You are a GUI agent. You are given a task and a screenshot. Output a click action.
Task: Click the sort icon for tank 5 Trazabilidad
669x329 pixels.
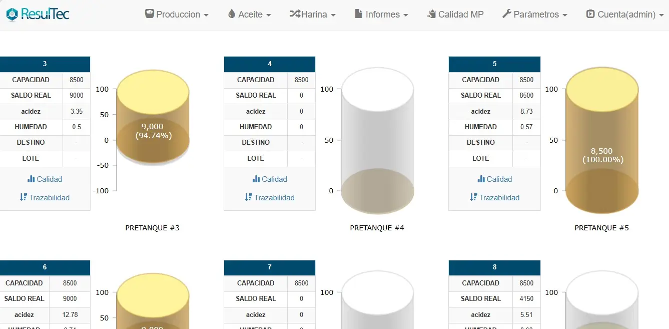point(473,197)
